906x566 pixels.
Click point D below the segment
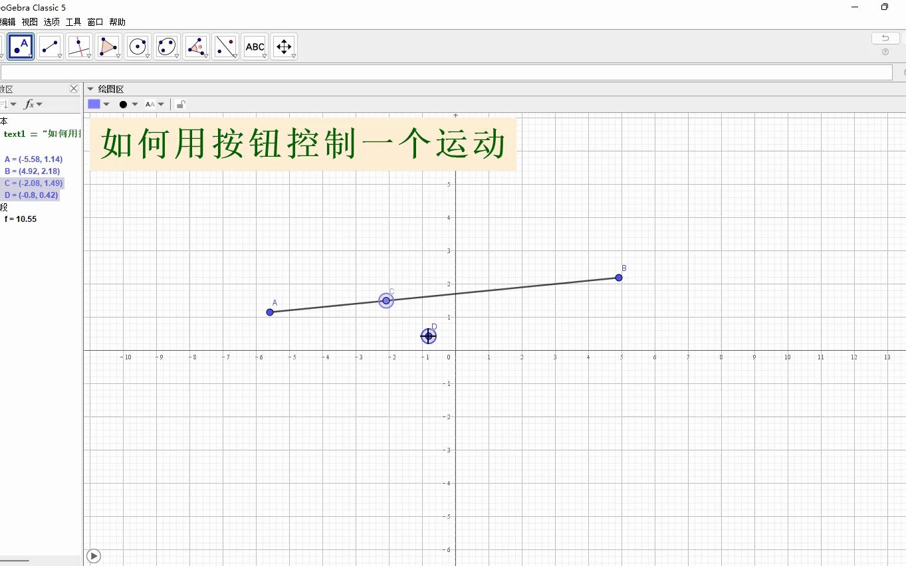click(x=429, y=336)
